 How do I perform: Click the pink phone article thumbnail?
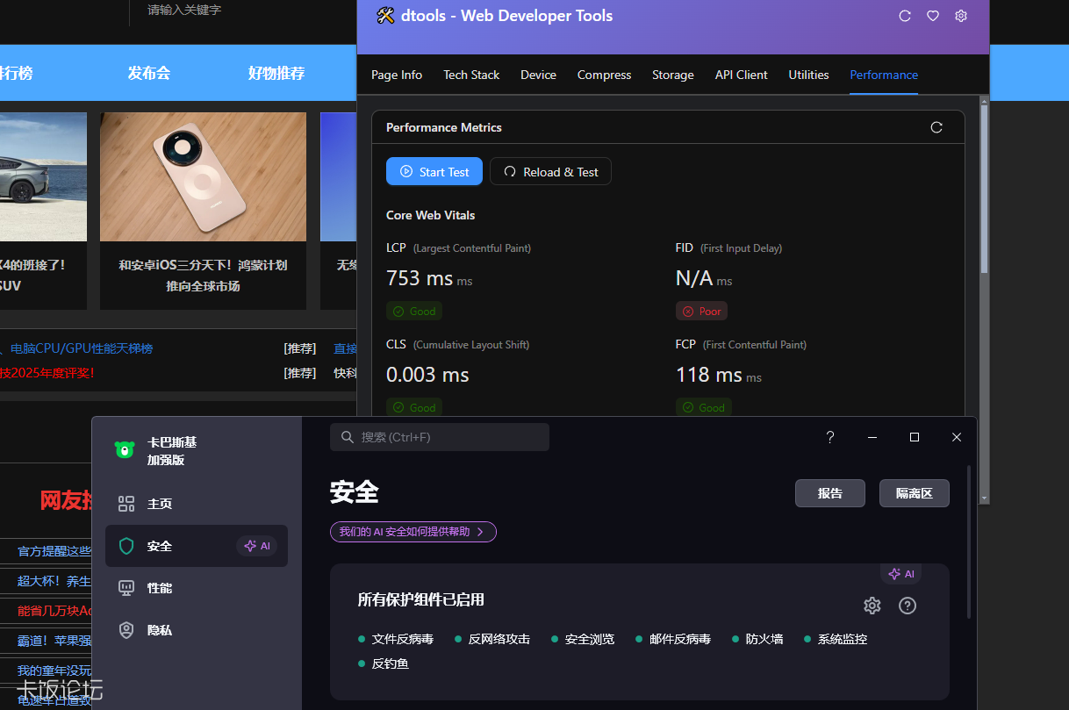(204, 176)
